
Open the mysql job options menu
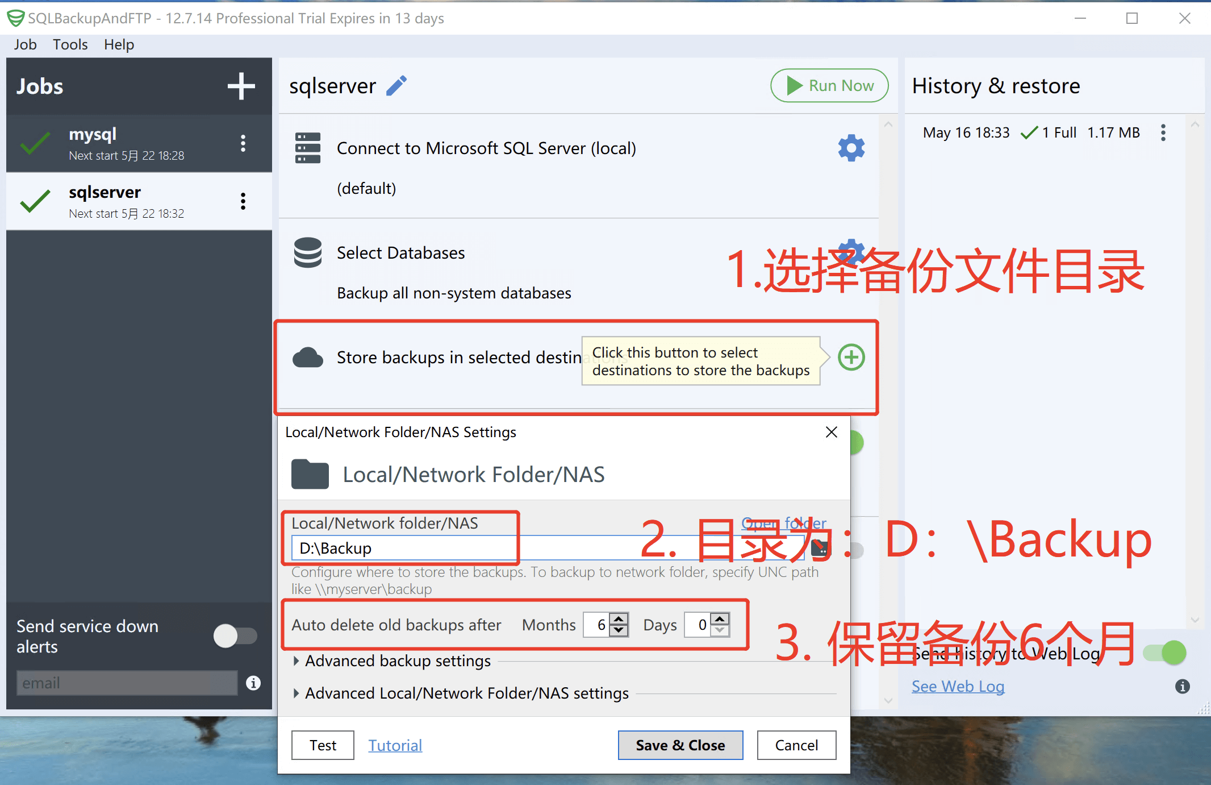(x=243, y=143)
